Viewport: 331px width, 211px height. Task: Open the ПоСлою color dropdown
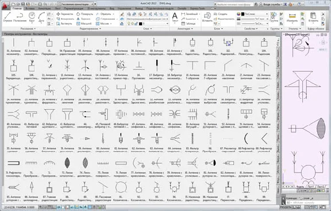point(255,14)
